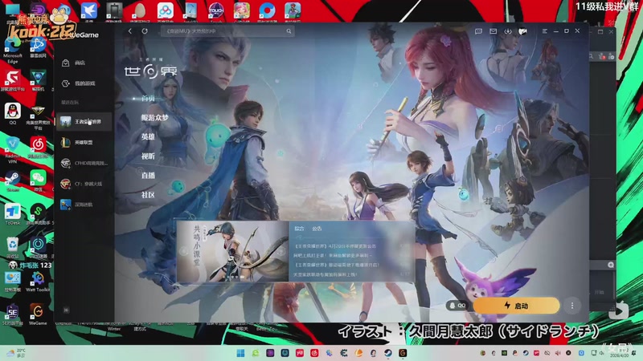Click the taskbar clock and date
643x361 pixels.
619,353
